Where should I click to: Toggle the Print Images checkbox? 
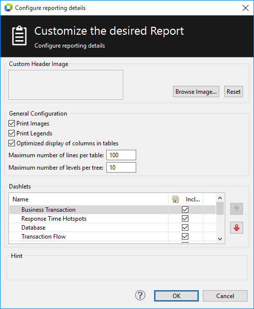coord(11,124)
